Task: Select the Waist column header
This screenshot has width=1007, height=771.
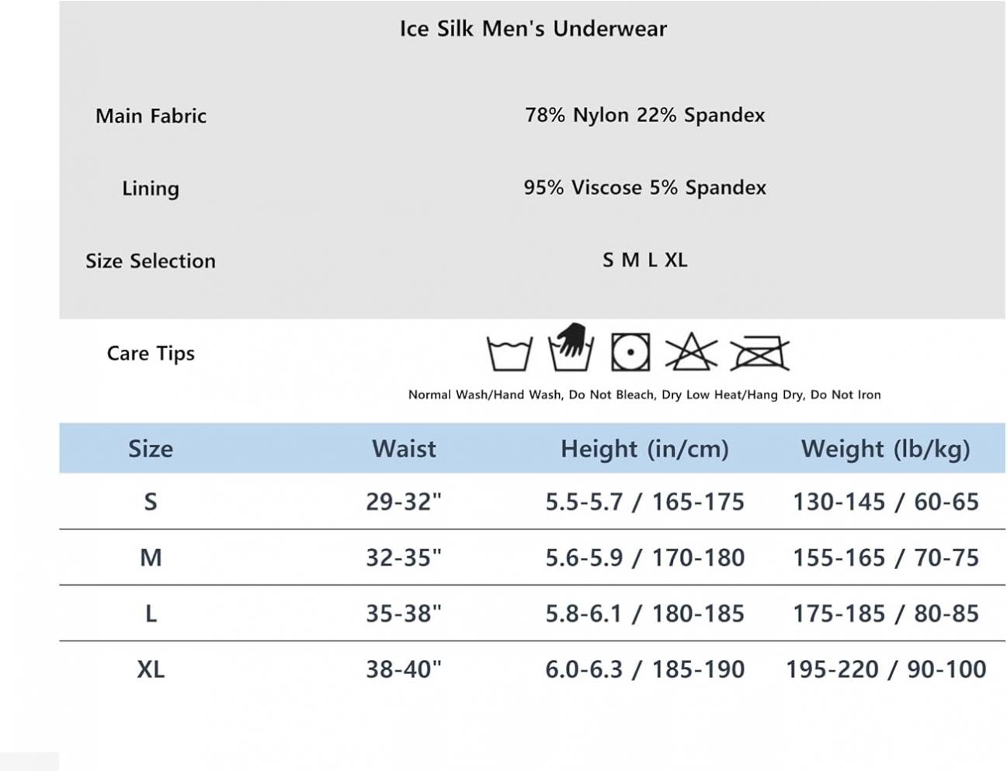Action: [404, 449]
